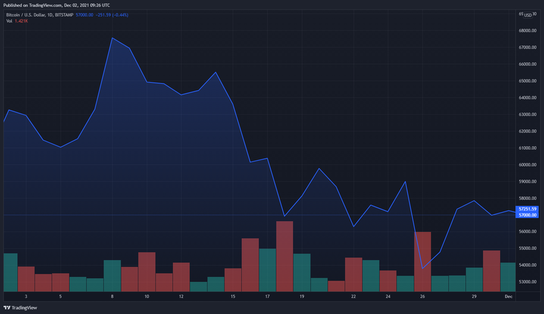Click the 55000.00 price axis label

(x=527, y=249)
